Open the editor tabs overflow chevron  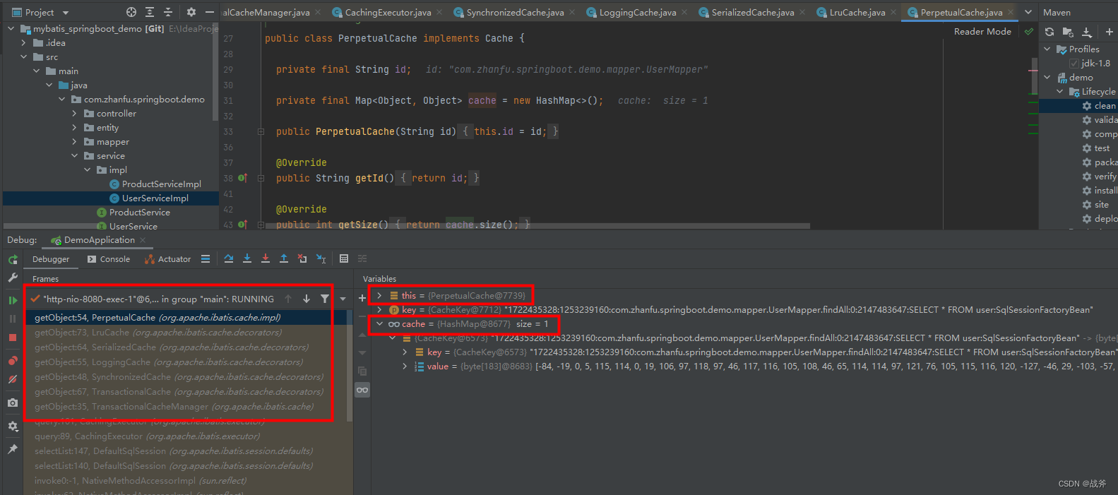(x=1028, y=12)
